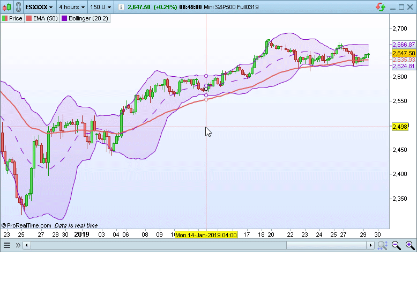Expand the double-chevron toolbar arrows
The image size is (417, 300).
18,245
